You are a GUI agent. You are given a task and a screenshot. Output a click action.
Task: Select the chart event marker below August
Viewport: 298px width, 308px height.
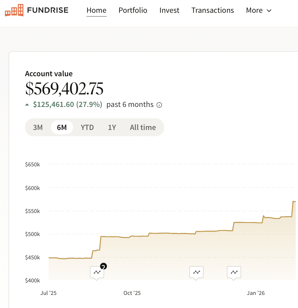coord(97,272)
